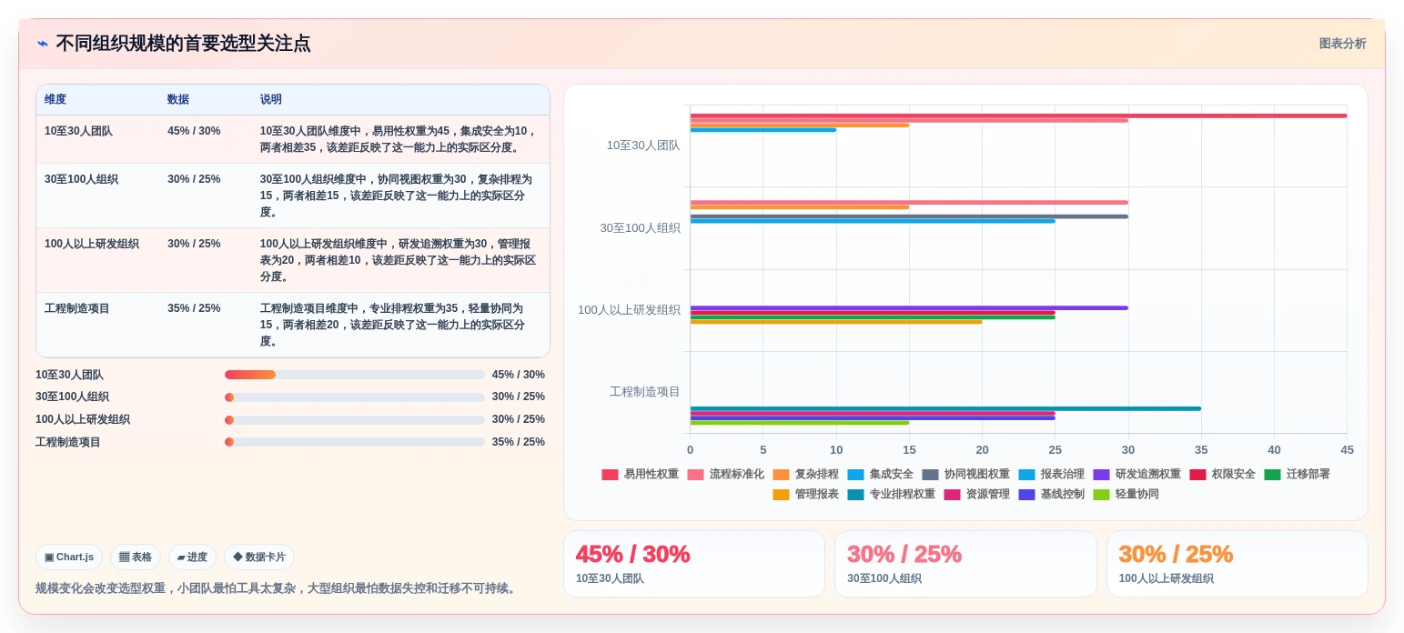Toggle the 报表治理 legend entry

point(1052,475)
